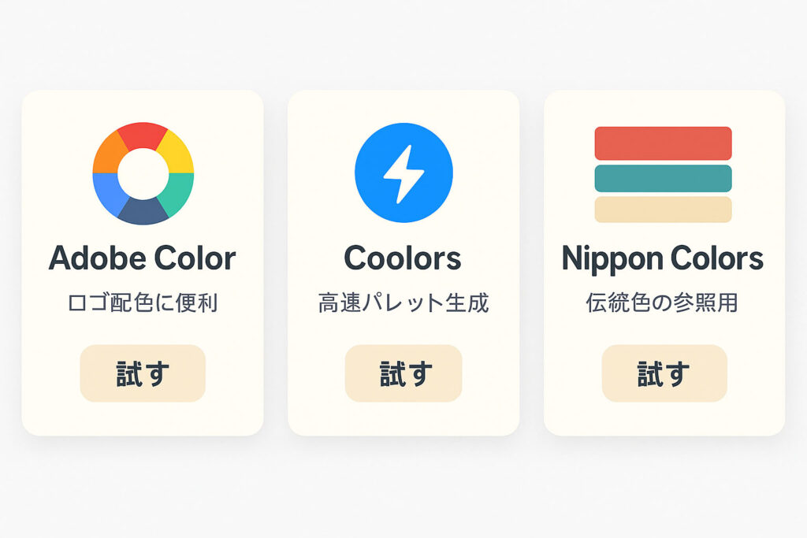Screen dimensions: 807x538
Task: Open the Coolors title
Action: (403, 258)
